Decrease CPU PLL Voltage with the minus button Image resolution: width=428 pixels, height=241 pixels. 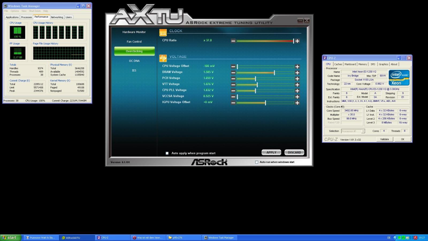[x=233, y=91]
